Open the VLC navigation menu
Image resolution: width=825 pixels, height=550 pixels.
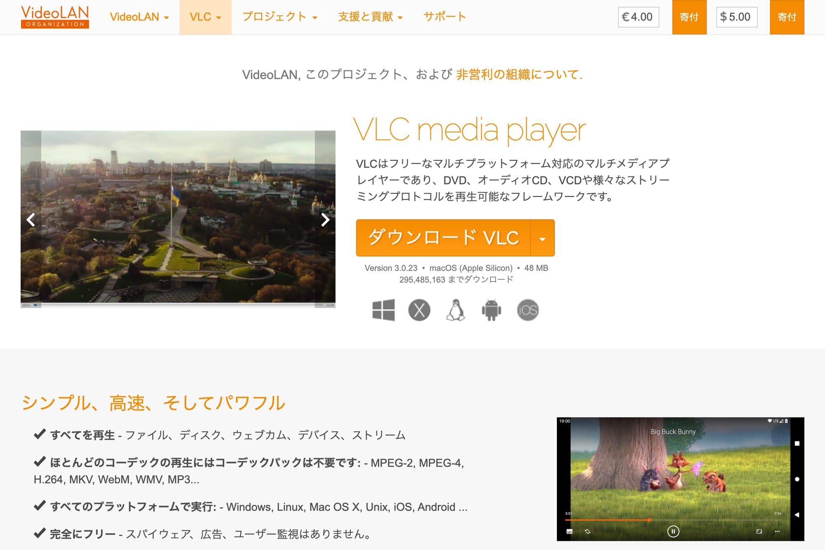coord(205,17)
